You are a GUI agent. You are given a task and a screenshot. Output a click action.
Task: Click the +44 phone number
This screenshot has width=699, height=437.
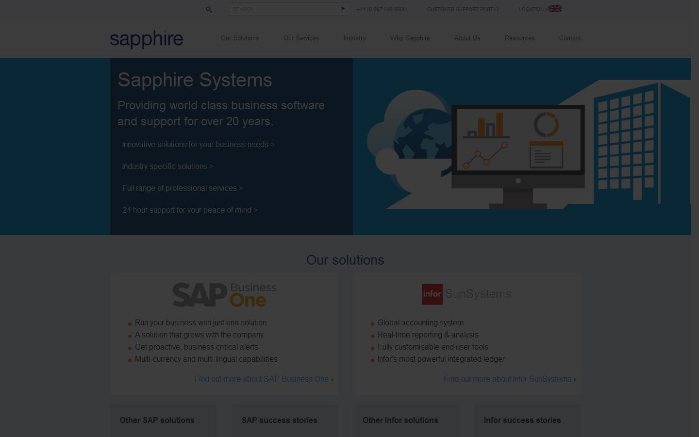[x=381, y=9]
